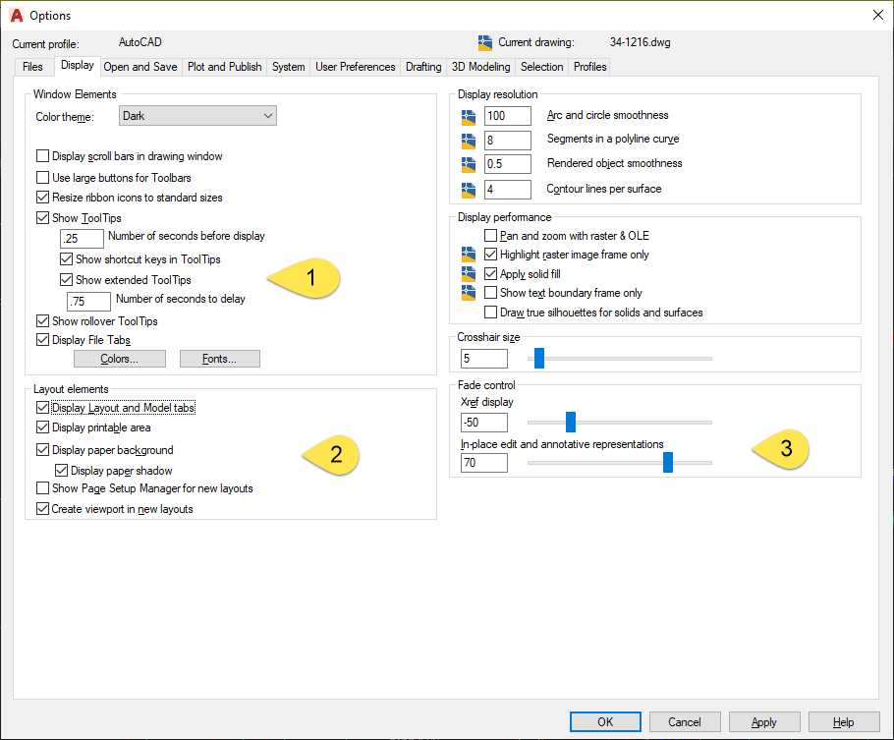Click the drawing icon beside Current drawing

484,42
